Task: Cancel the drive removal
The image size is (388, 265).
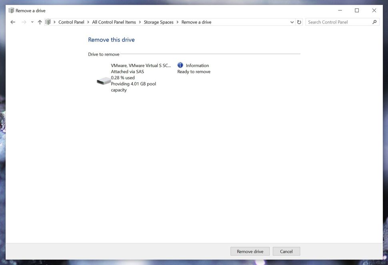Action: click(x=286, y=251)
